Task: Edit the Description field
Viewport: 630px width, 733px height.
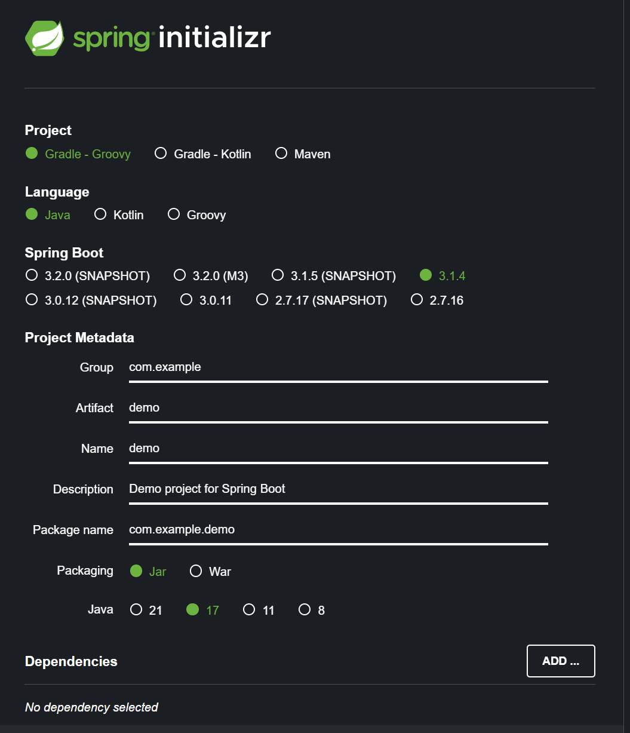Action: pos(338,489)
